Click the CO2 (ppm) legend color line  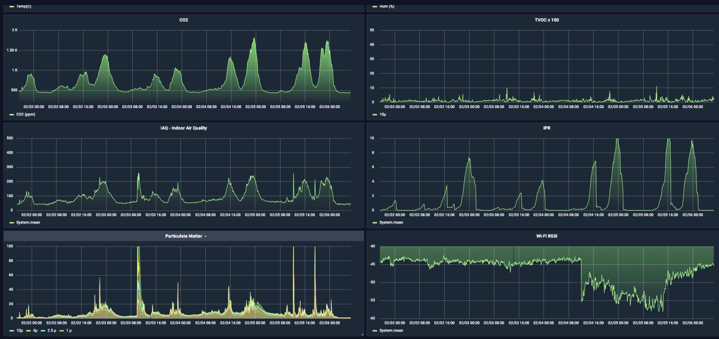(x=12, y=115)
